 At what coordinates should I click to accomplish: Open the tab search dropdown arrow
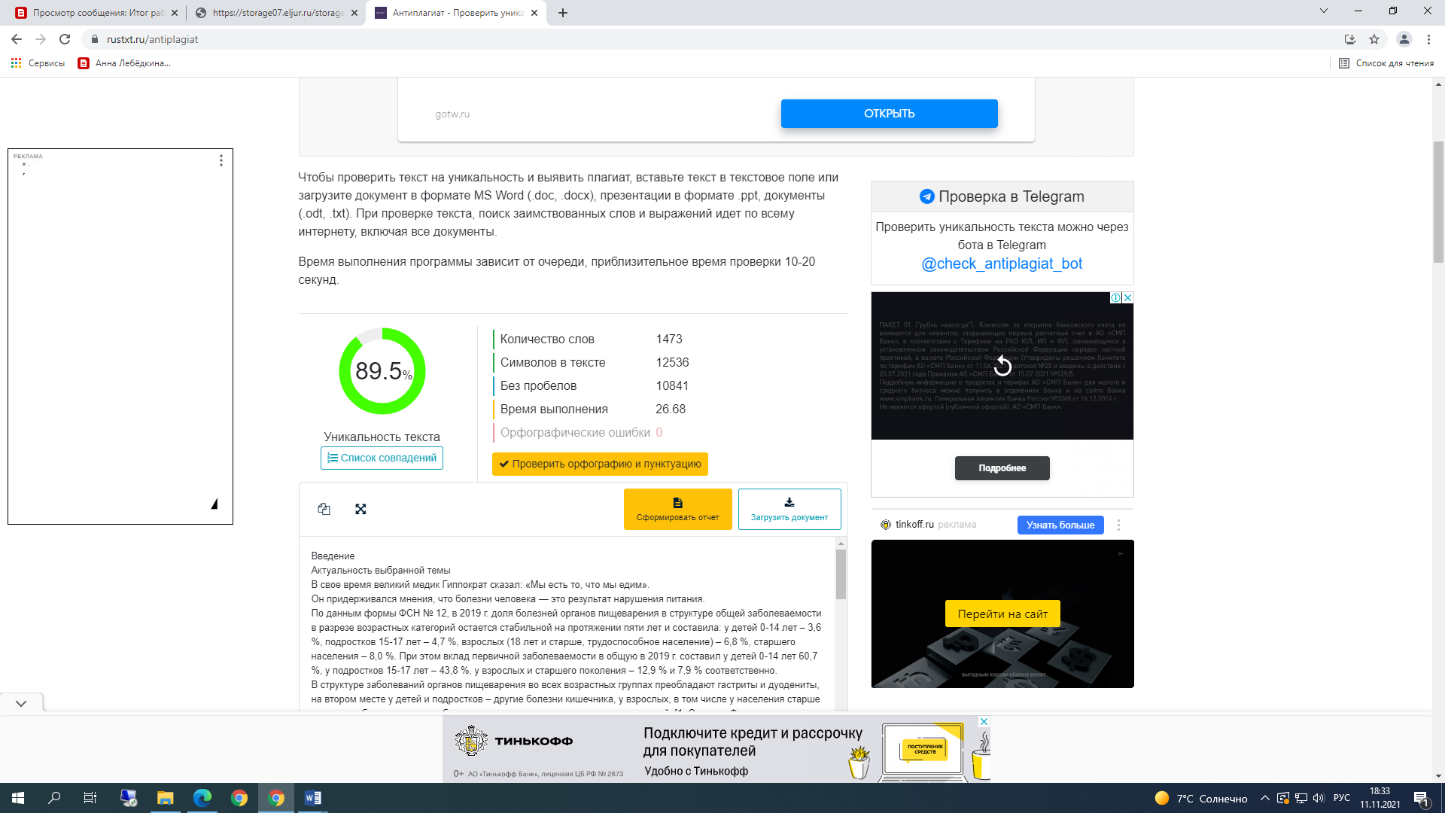pyautogui.click(x=1324, y=11)
